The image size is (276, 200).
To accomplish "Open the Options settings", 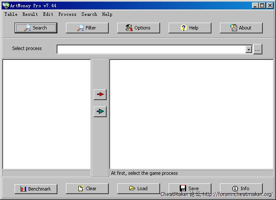I will click(x=138, y=28).
